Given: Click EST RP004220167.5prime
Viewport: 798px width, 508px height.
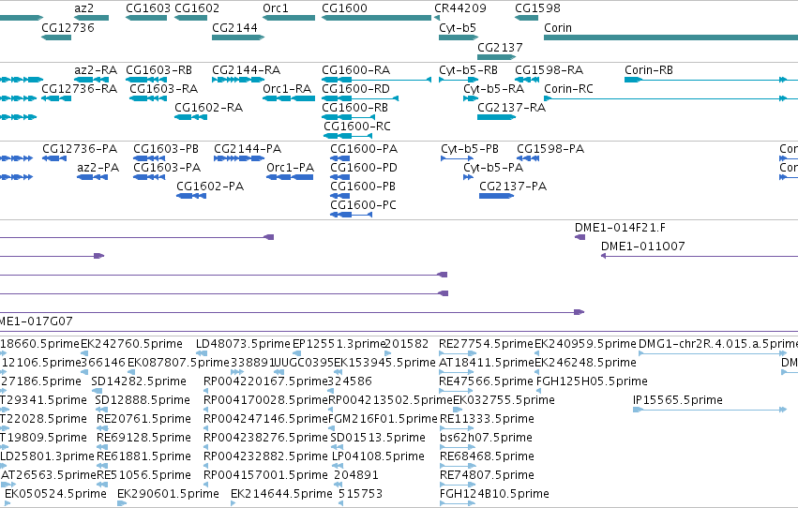Looking at the screenshot, I should click(x=206, y=391).
